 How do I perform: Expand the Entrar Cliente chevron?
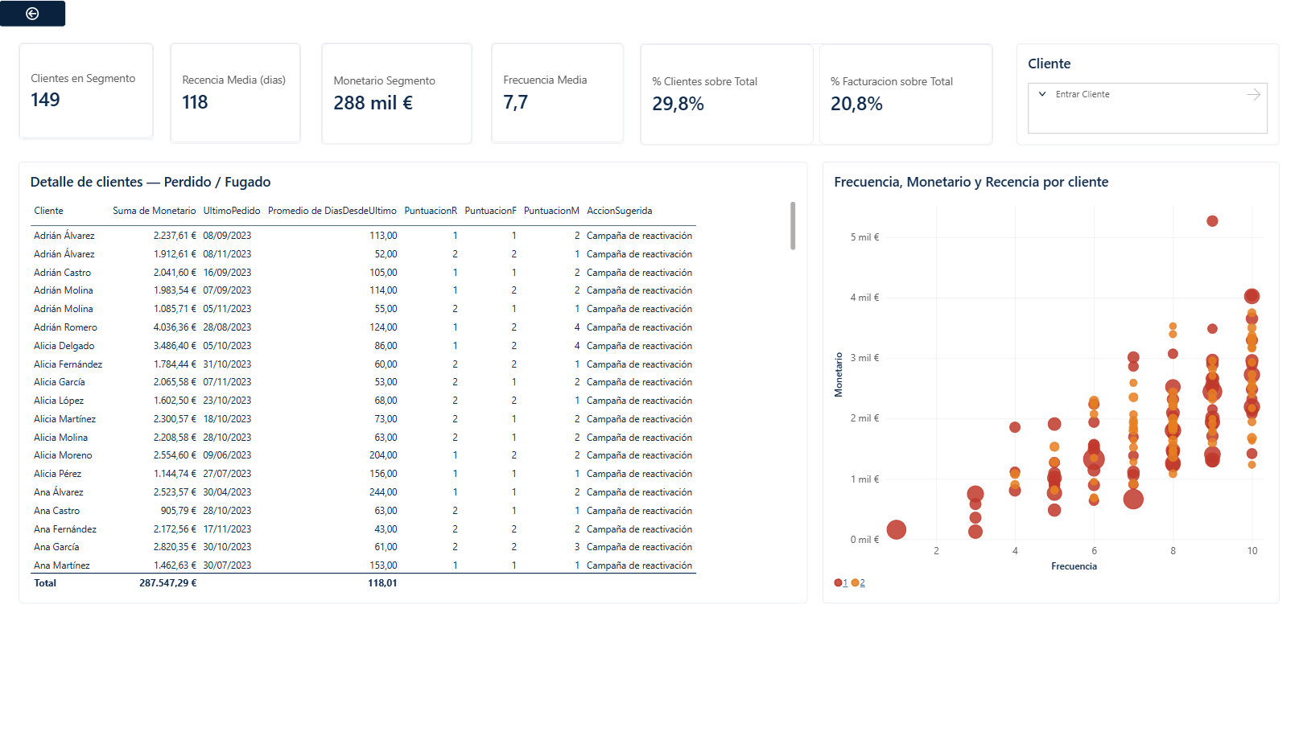(1042, 94)
